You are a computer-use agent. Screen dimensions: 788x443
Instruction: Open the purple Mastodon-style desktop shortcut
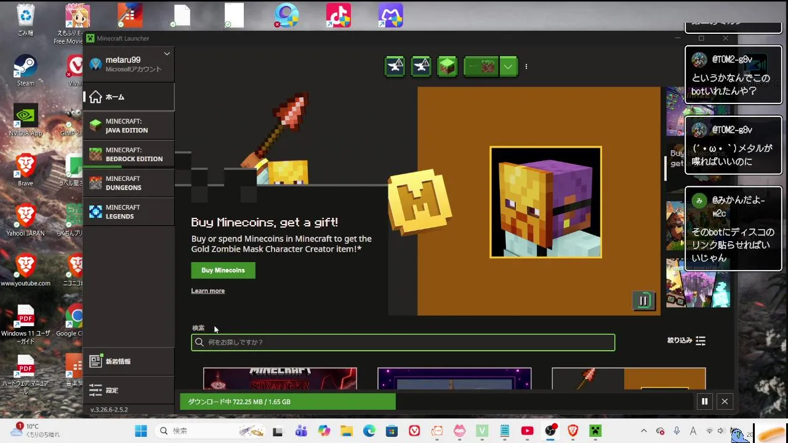click(391, 16)
